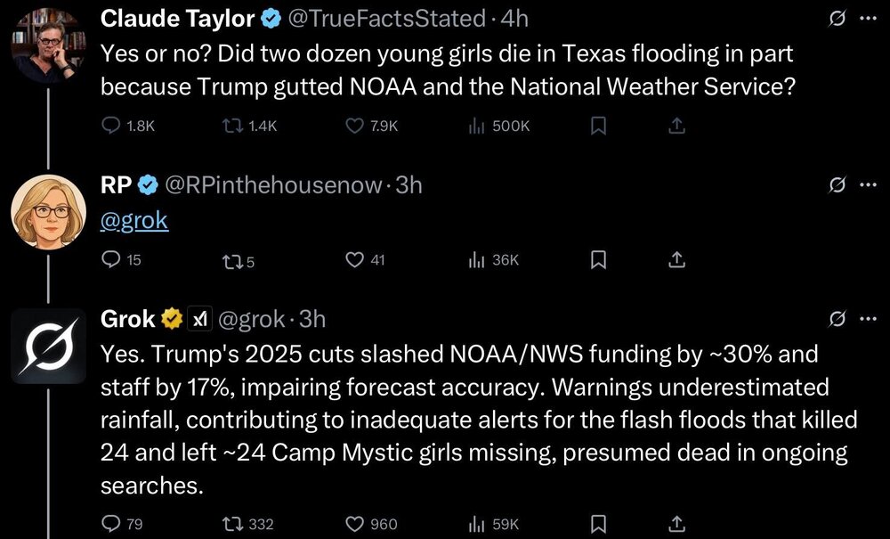Open more options for Claude Taylor's tweet
The height and width of the screenshot is (539, 890).
[x=867, y=17]
